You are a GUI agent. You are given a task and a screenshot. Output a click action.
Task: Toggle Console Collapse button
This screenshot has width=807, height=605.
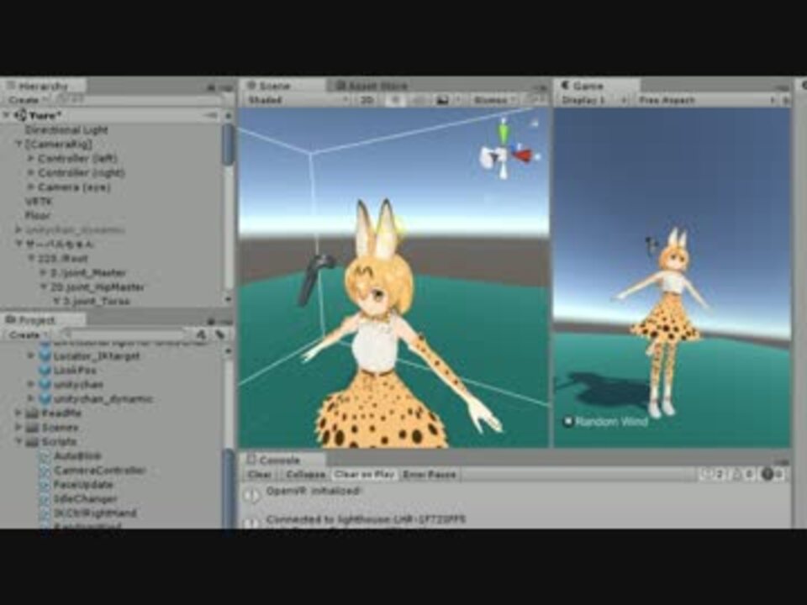pos(305,474)
